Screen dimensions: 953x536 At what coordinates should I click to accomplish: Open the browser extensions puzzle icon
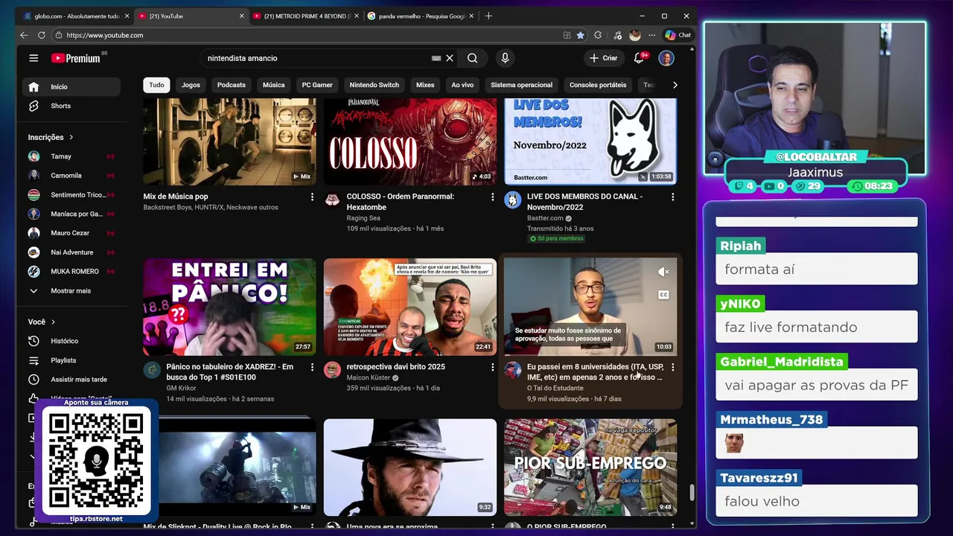[x=598, y=35]
